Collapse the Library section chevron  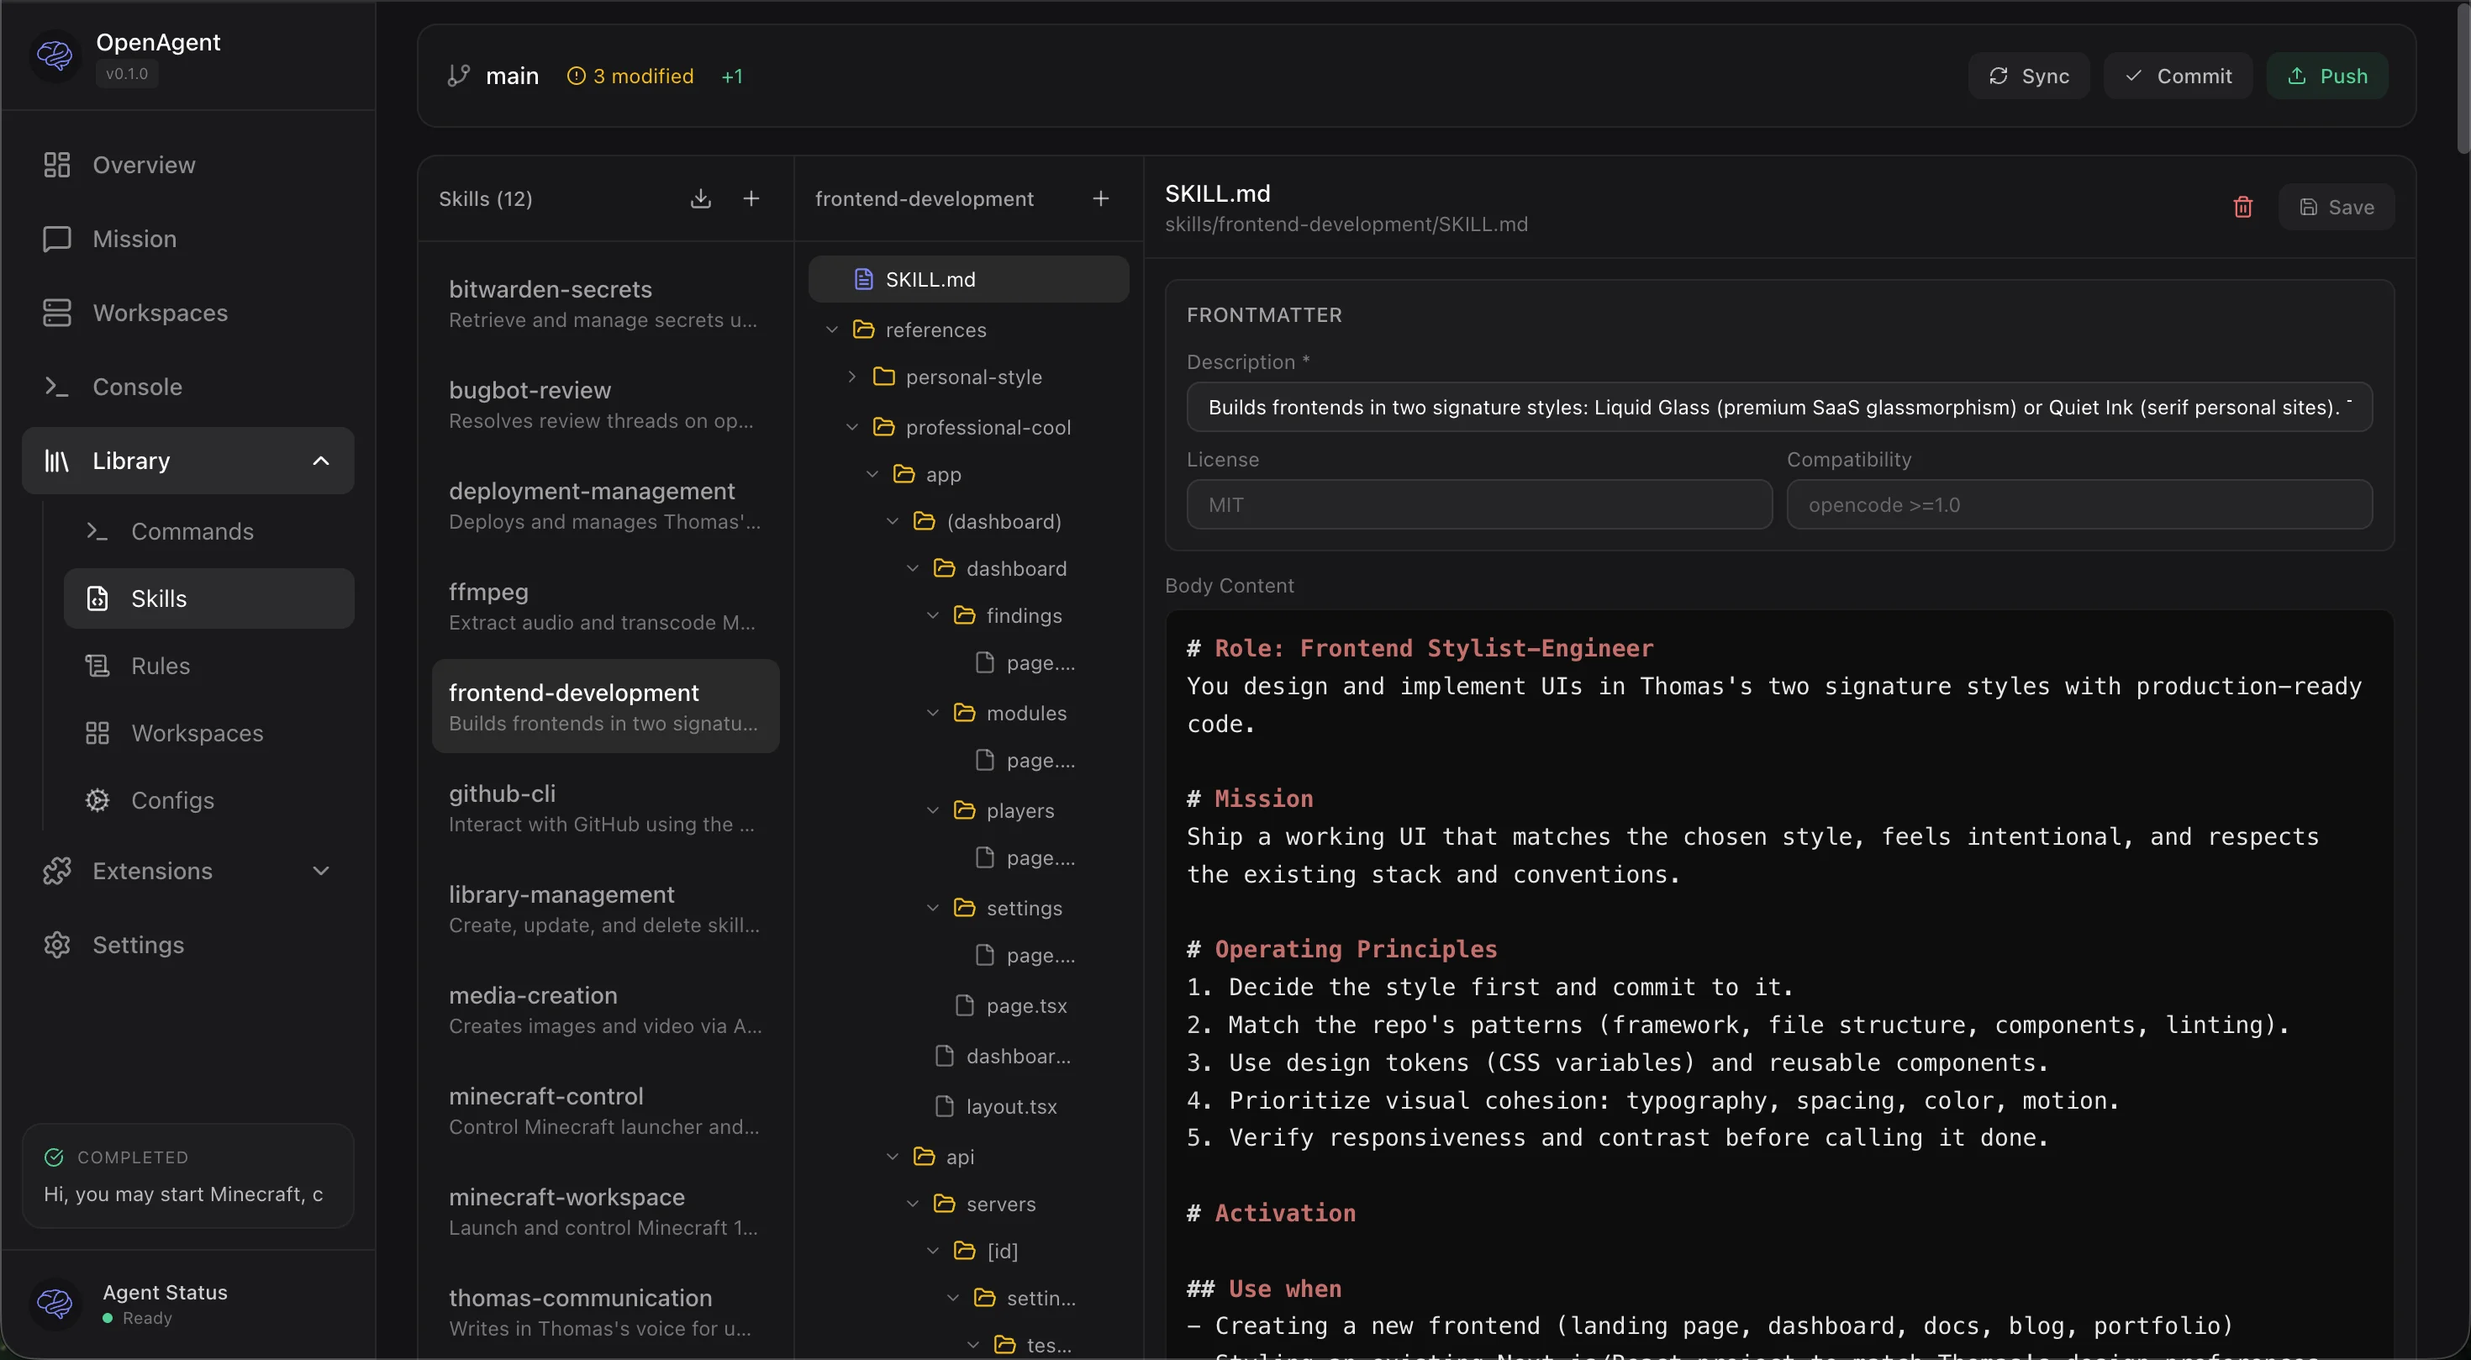point(320,461)
